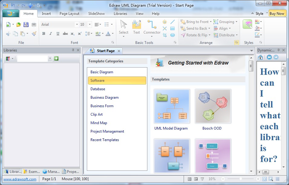Open the Page Layout ribbon tab
289x185 pixels.
[x=69, y=14]
